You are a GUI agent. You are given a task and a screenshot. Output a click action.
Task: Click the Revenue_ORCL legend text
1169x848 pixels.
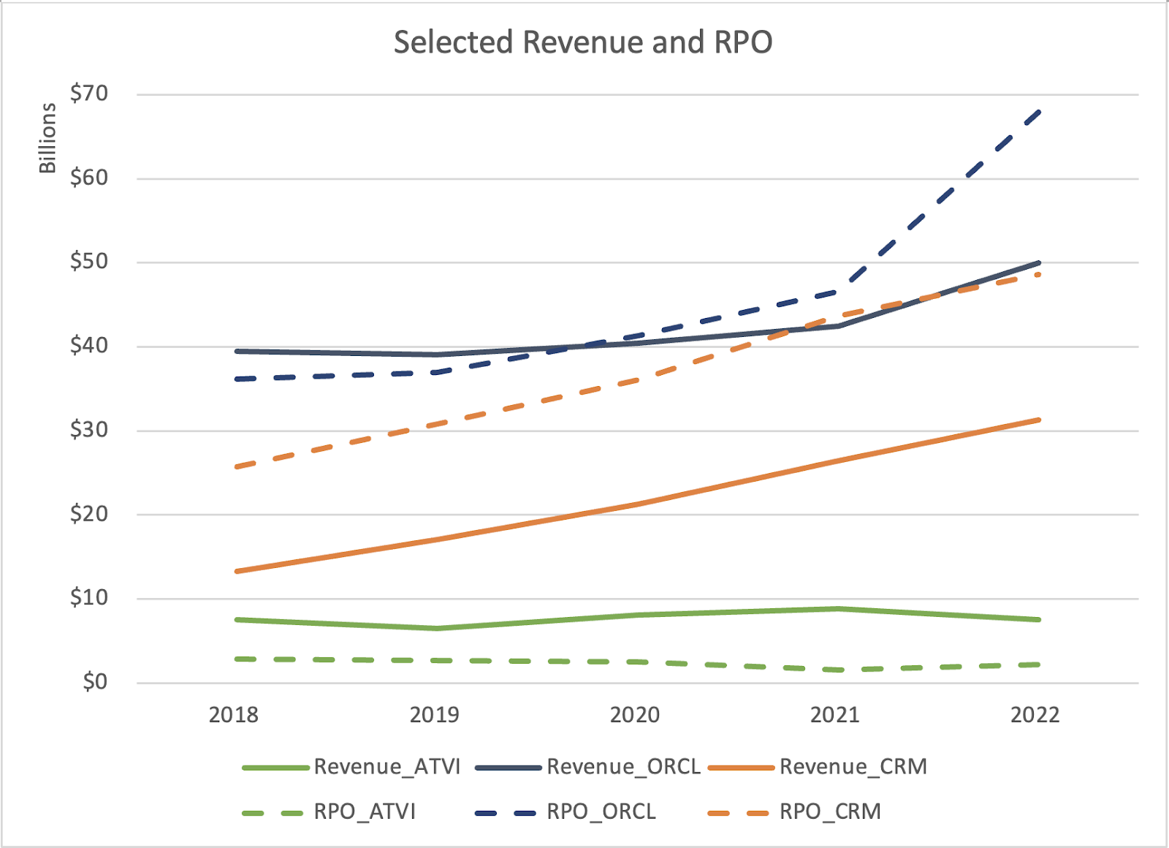click(623, 767)
